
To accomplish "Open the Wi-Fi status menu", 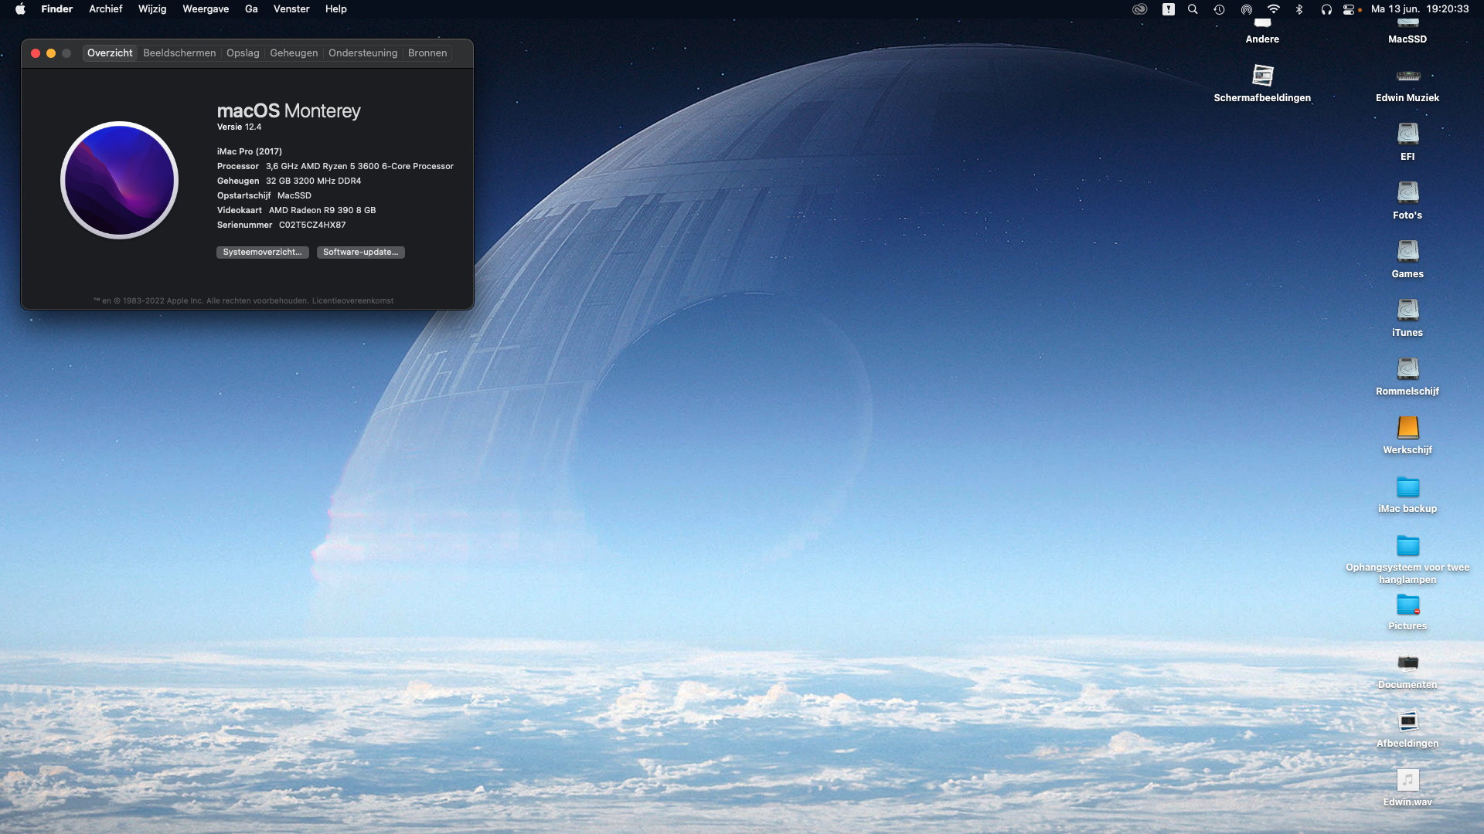I will (1273, 9).
